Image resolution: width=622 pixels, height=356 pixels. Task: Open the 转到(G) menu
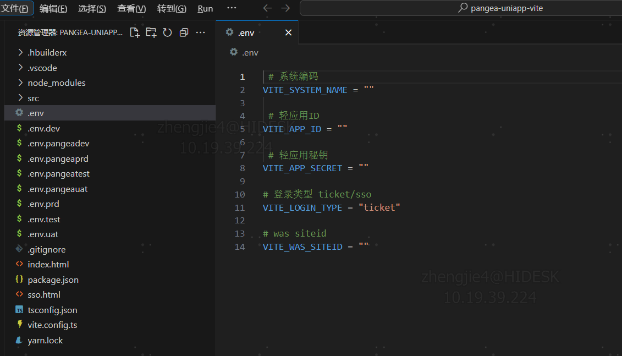[x=172, y=8]
